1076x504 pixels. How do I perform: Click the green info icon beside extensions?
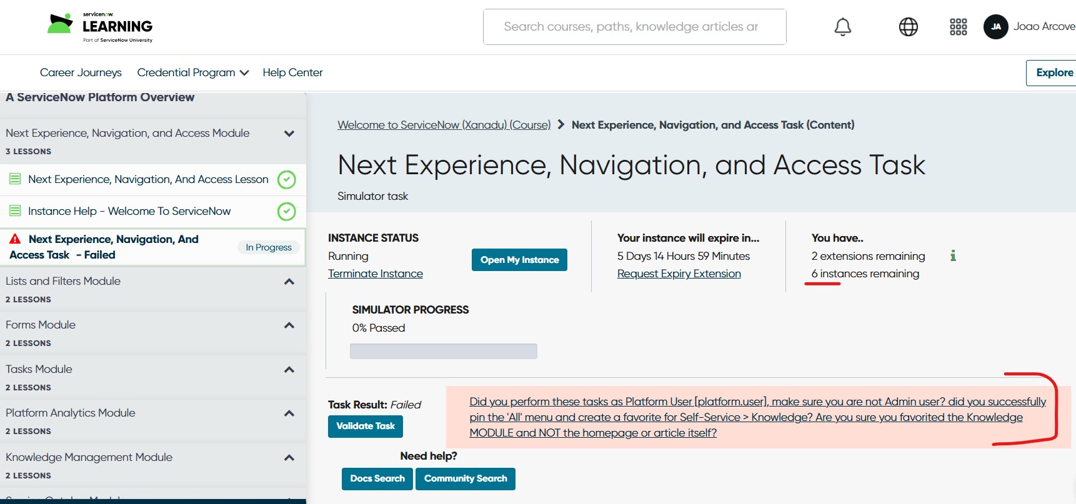953,255
